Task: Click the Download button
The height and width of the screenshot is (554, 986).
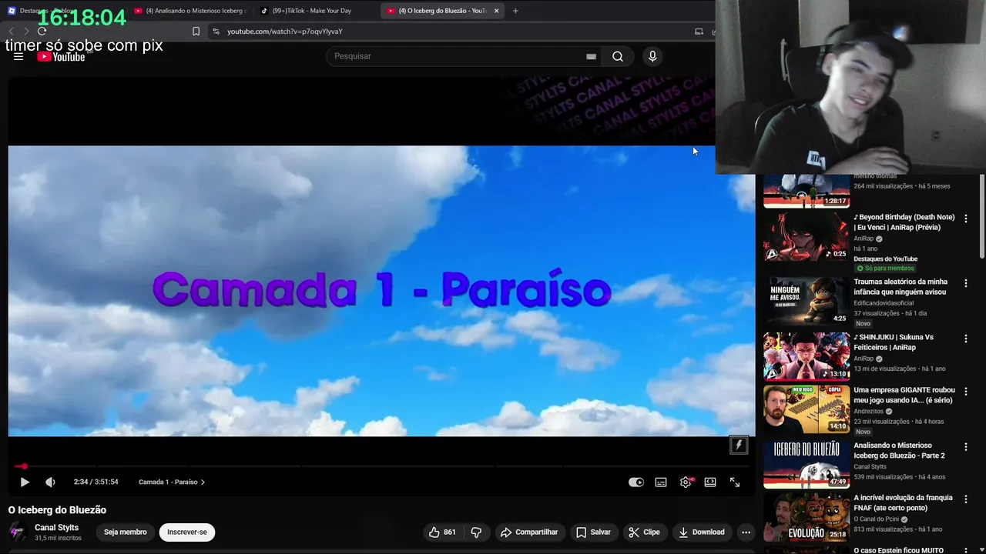Action: 701,532
